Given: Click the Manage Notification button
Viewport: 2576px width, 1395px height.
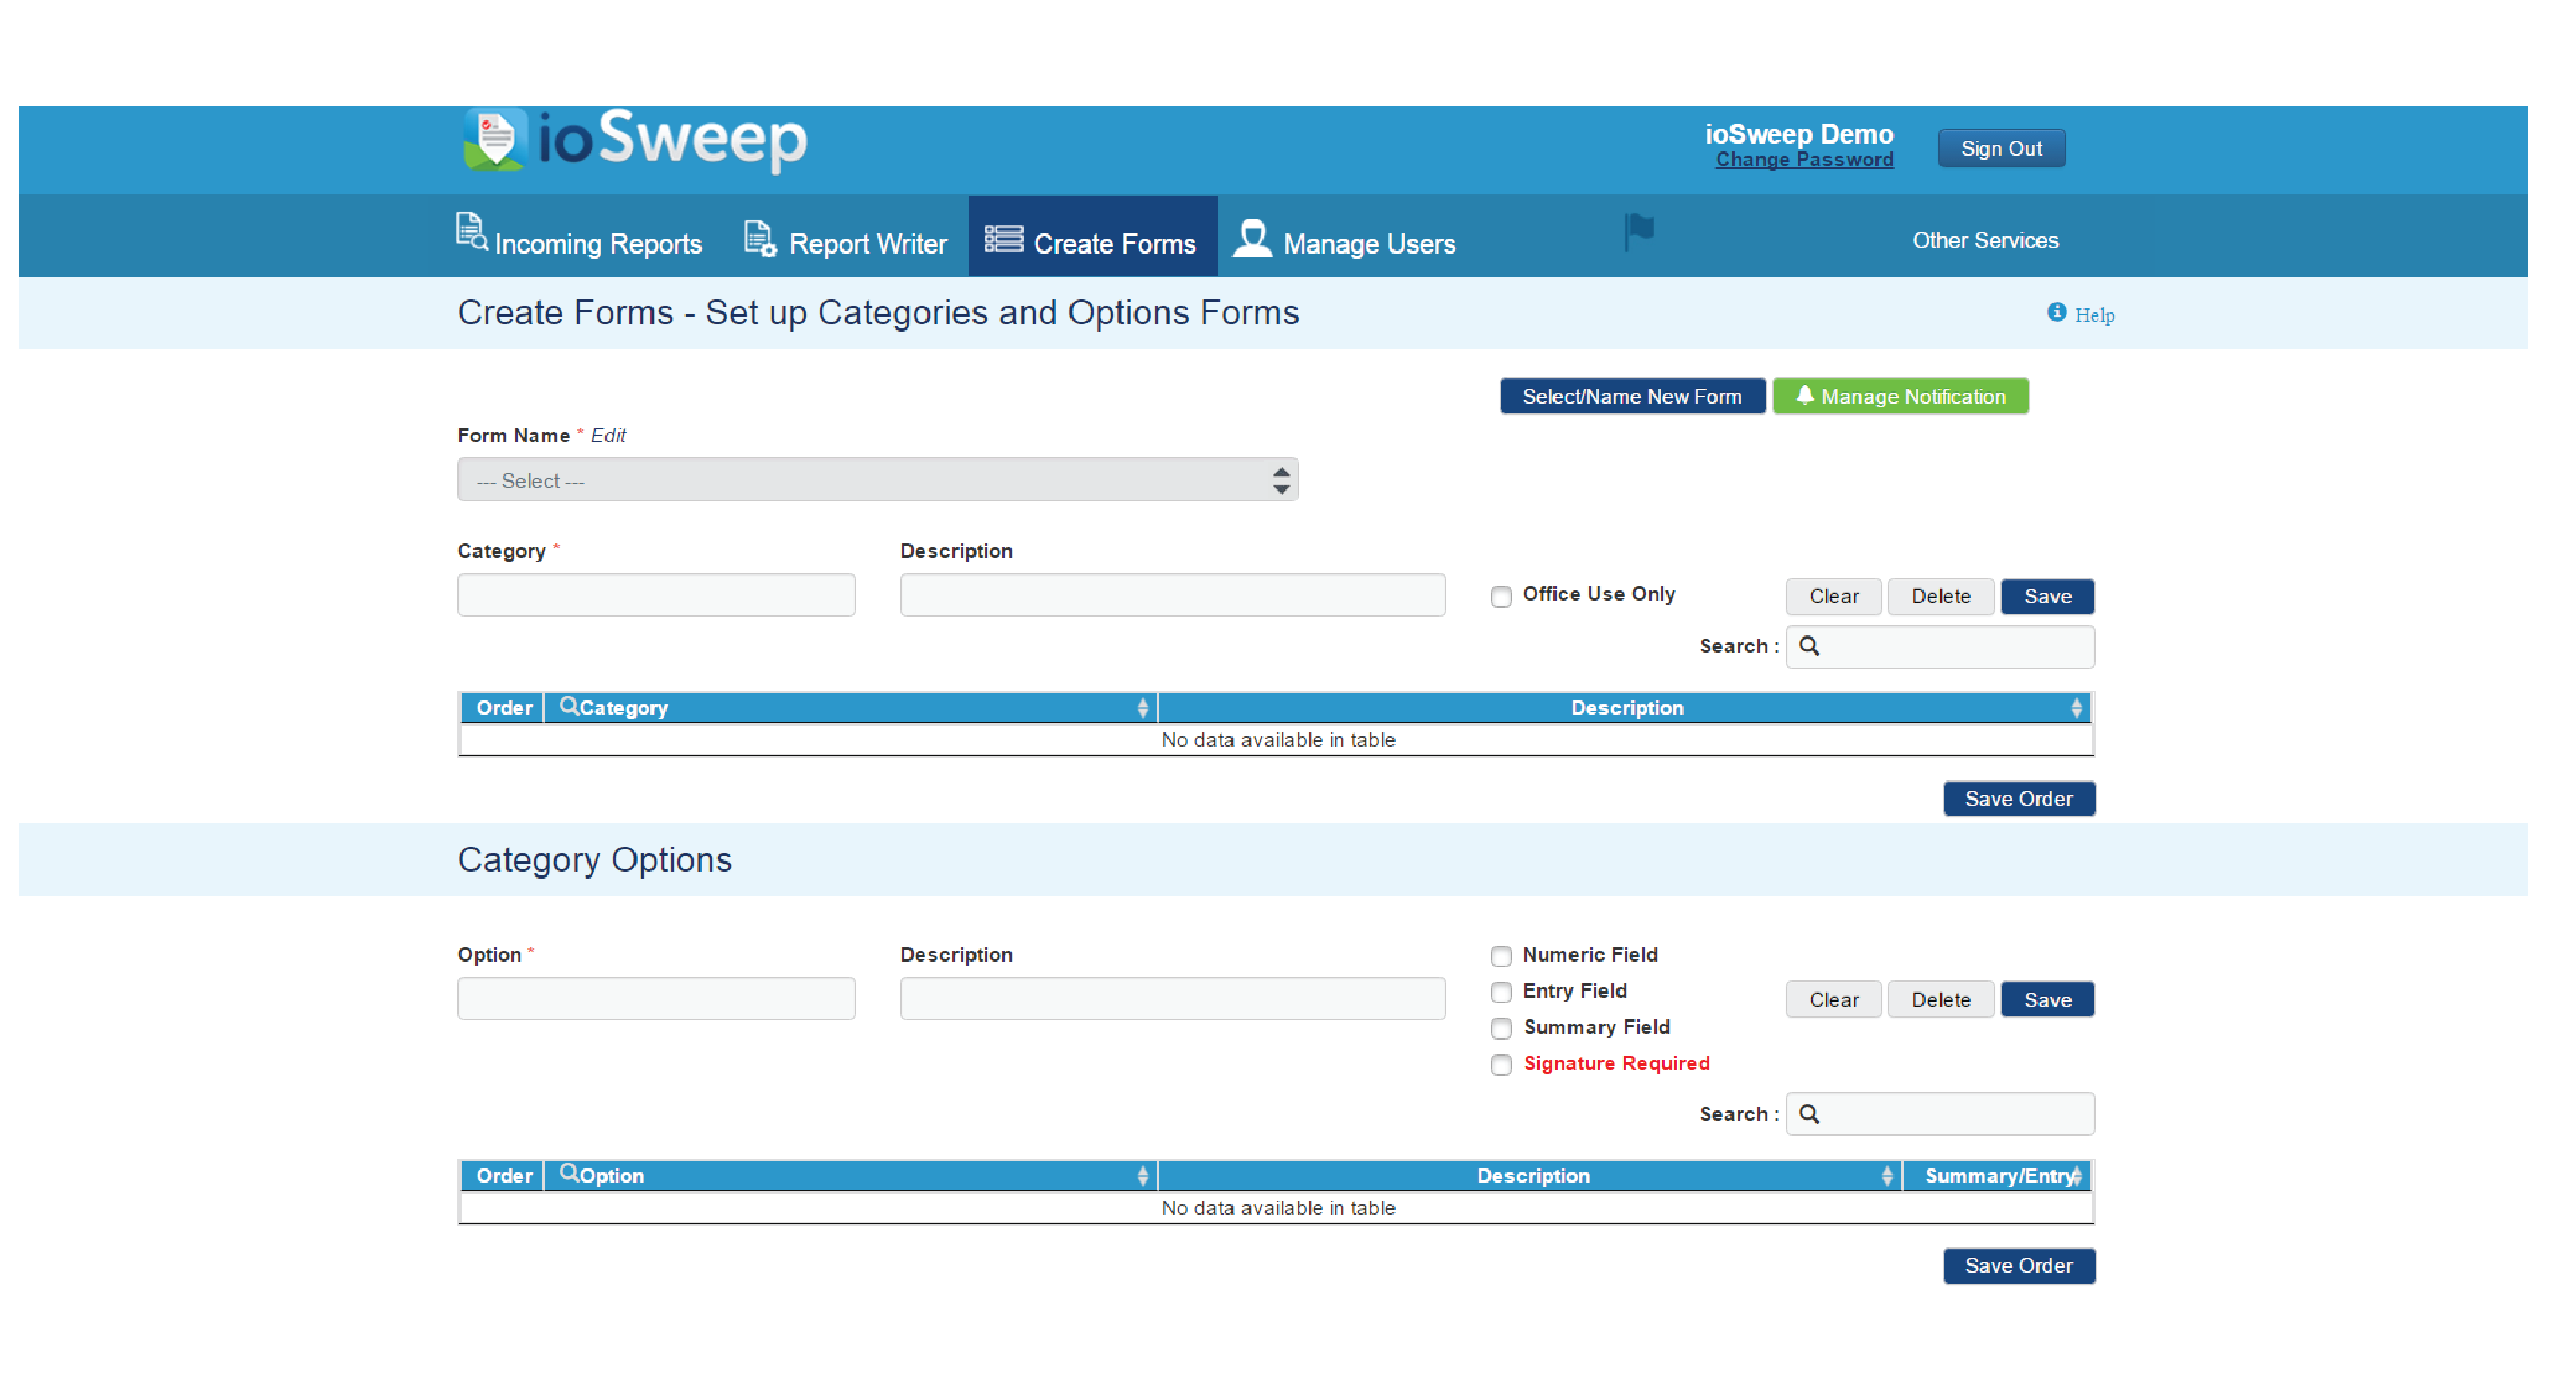Looking at the screenshot, I should (1900, 396).
